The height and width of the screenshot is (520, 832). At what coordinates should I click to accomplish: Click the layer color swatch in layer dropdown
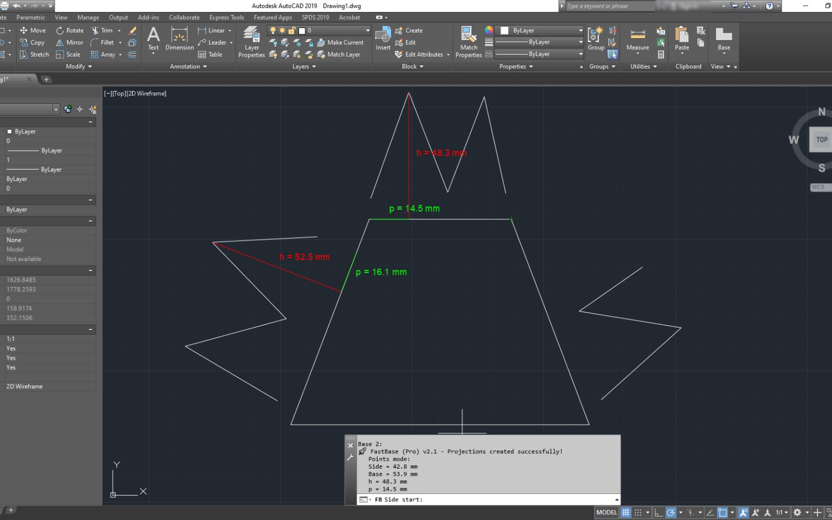tap(302, 31)
